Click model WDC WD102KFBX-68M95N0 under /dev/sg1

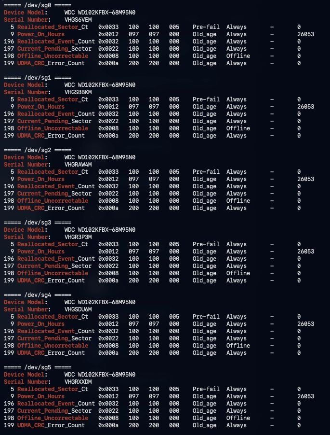[x=100, y=85]
